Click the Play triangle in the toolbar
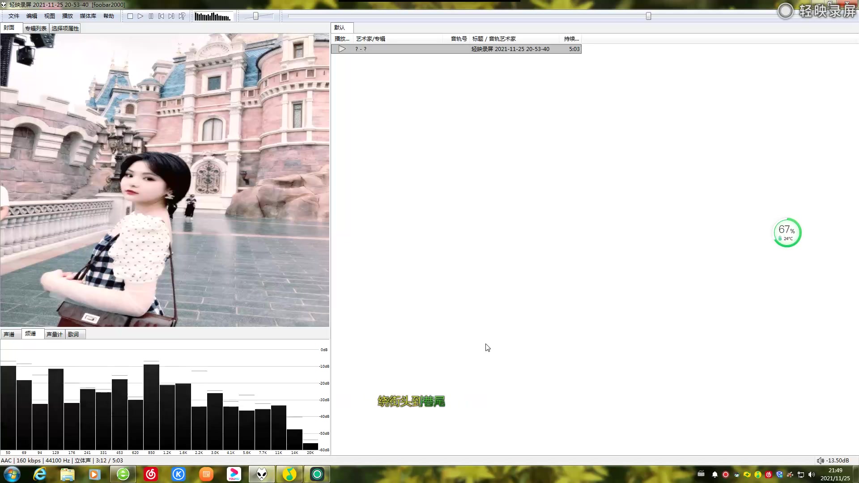 140,16
